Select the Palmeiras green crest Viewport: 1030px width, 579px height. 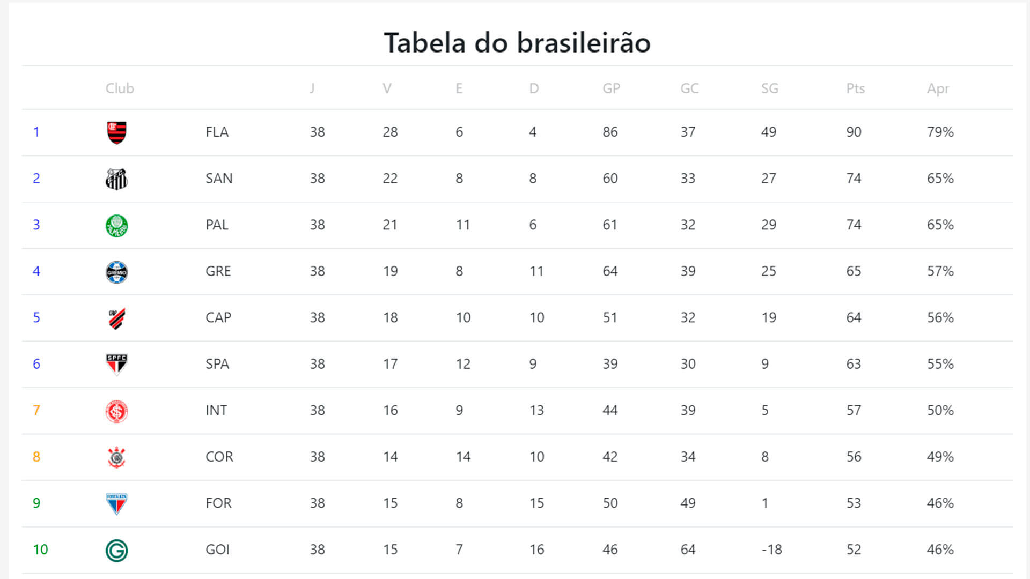tap(116, 226)
